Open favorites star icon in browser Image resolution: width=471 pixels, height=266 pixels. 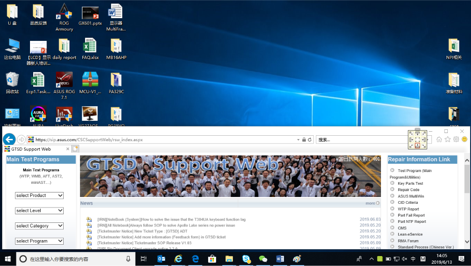point(447,139)
